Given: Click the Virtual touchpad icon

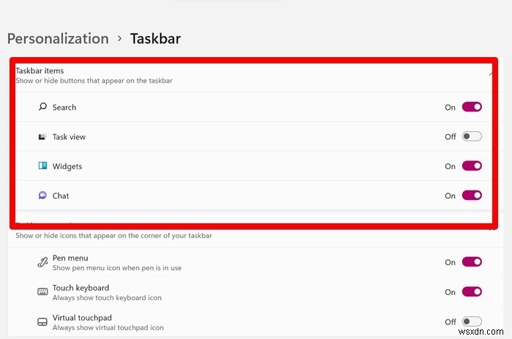Looking at the screenshot, I should (42, 321).
